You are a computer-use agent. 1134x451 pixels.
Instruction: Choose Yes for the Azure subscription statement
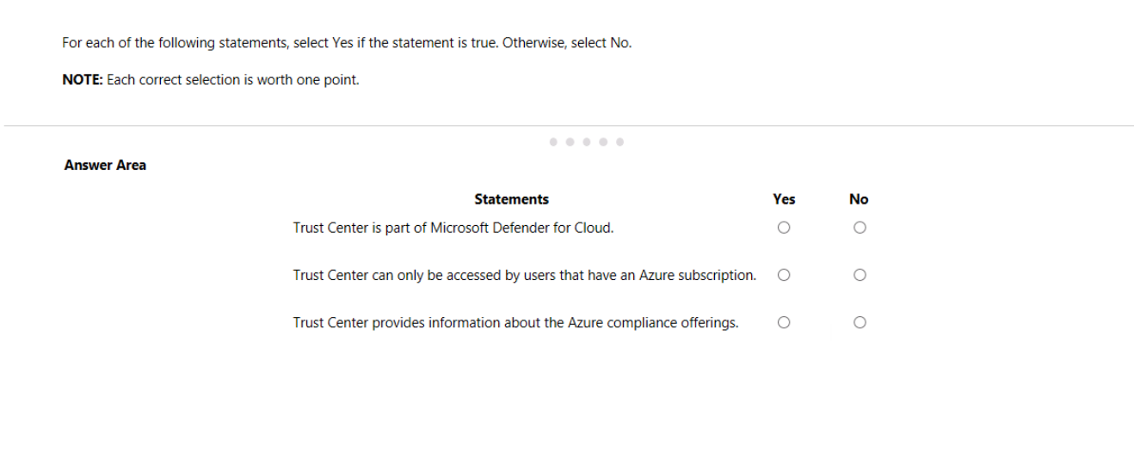783,276
